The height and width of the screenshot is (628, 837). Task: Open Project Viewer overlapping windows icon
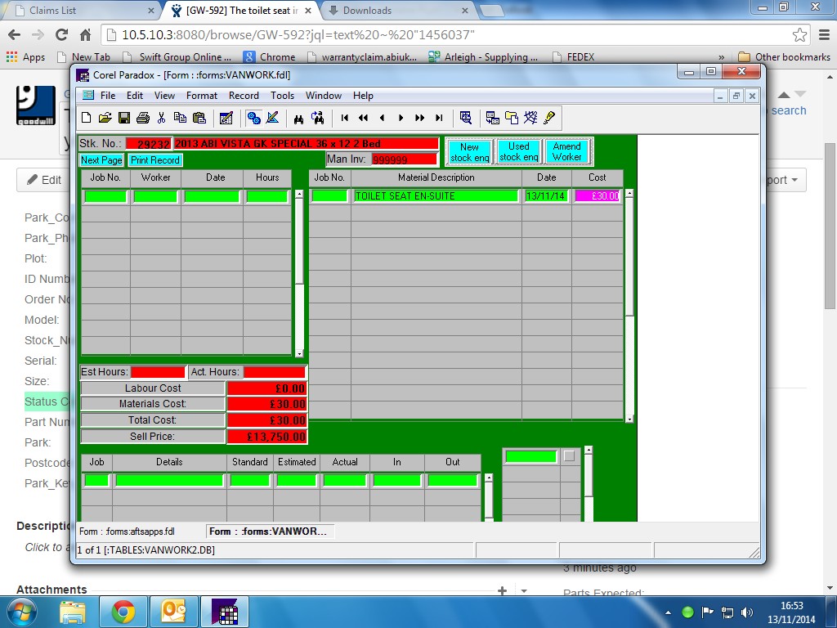point(512,118)
